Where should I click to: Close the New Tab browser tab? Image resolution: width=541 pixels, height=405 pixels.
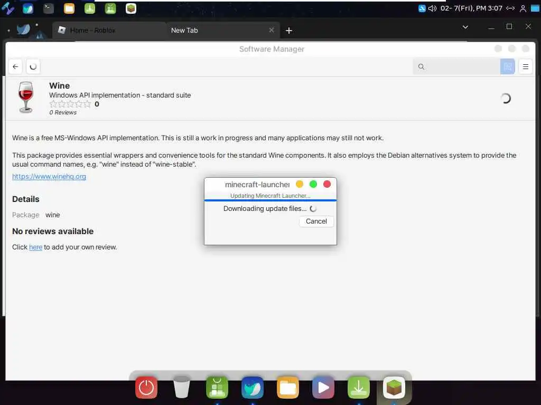pyautogui.click(x=272, y=30)
